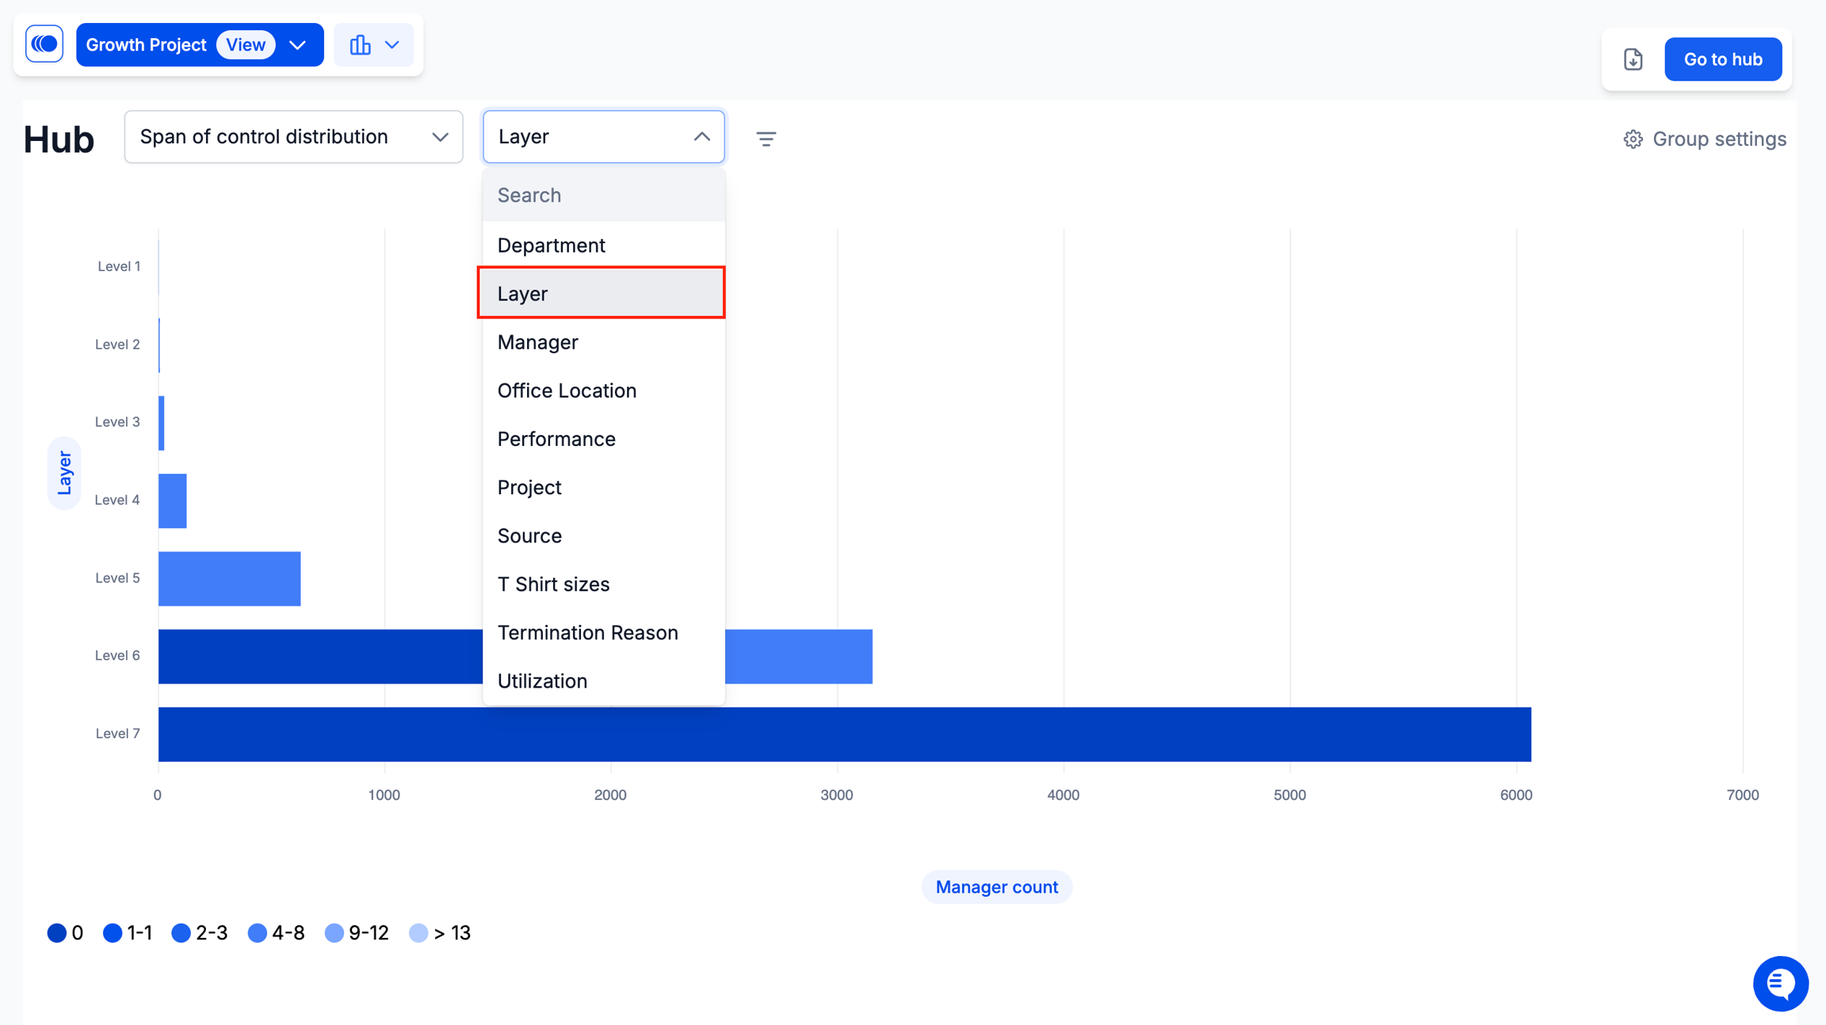The width and height of the screenshot is (1826, 1025).
Task: Click the app logo icon
Action: (x=44, y=44)
